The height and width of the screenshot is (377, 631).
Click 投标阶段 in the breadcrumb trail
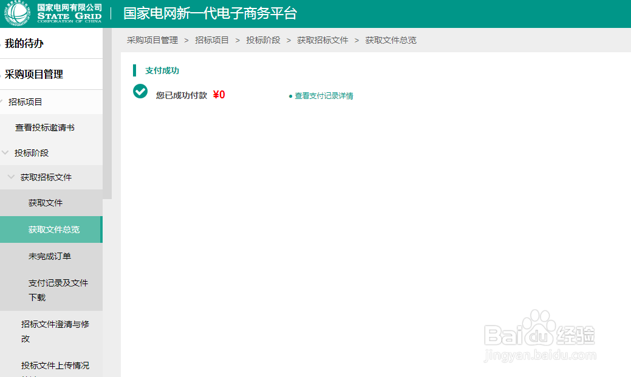pyautogui.click(x=263, y=40)
